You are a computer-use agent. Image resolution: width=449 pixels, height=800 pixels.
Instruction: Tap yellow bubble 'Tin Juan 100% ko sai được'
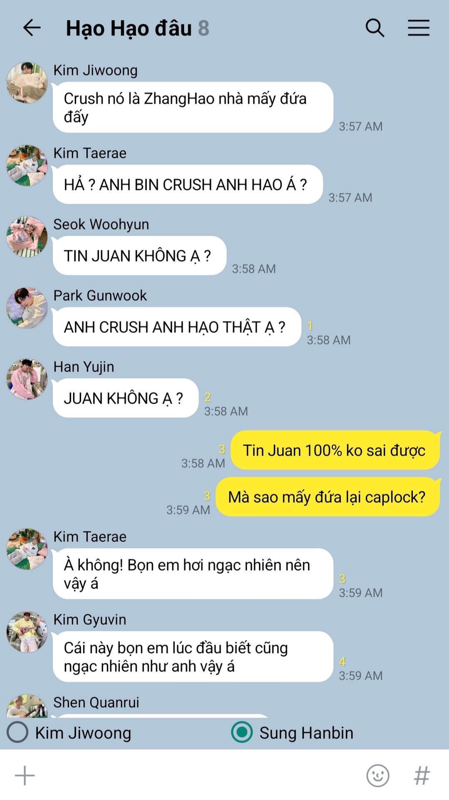coord(335,450)
